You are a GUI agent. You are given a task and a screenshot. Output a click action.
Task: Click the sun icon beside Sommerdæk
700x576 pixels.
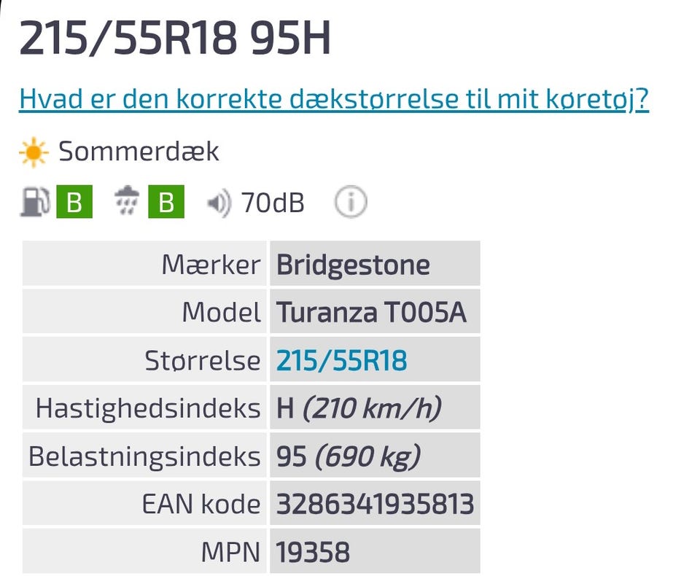point(34,152)
